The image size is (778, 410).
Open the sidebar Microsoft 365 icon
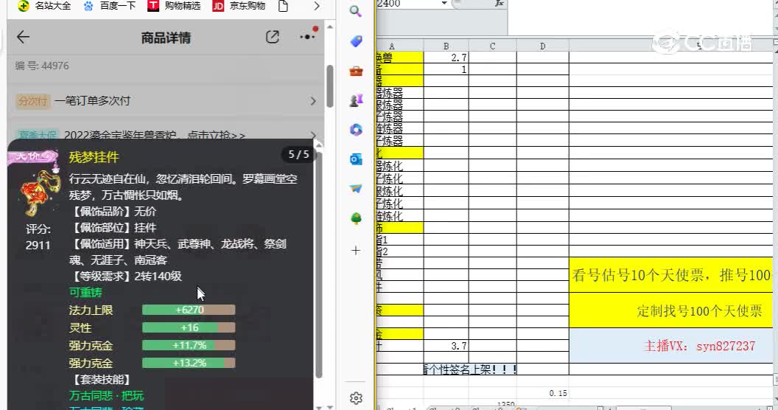[x=356, y=130]
